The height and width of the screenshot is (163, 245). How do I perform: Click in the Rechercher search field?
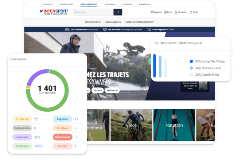[x=93, y=12]
